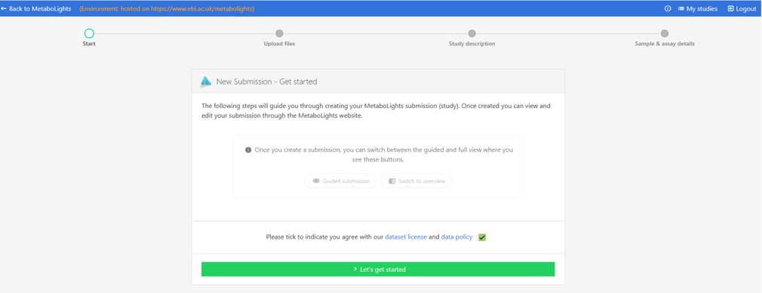Go back to MetaboLights
The image size is (762, 293).
click(x=36, y=9)
